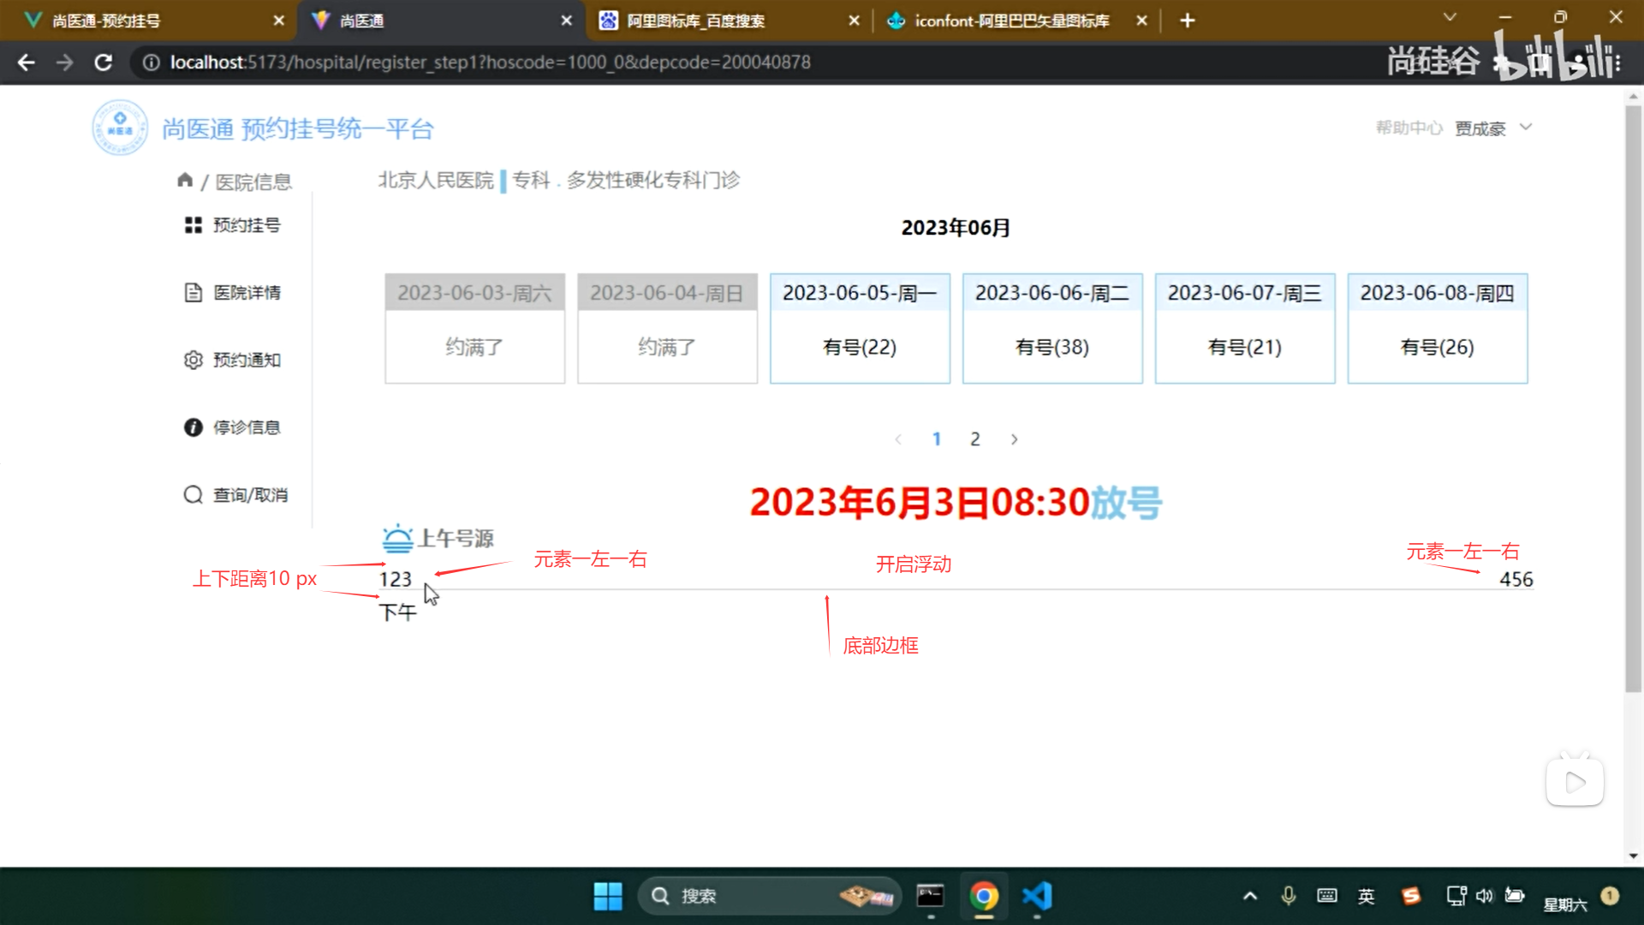The width and height of the screenshot is (1644, 925).
Task: Click the home icon in the breadcrumb
Action: pos(185,179)
